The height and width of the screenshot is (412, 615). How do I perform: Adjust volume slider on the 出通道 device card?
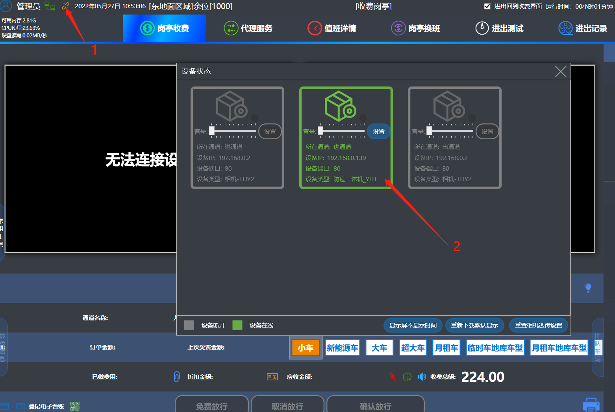point(450,131)
